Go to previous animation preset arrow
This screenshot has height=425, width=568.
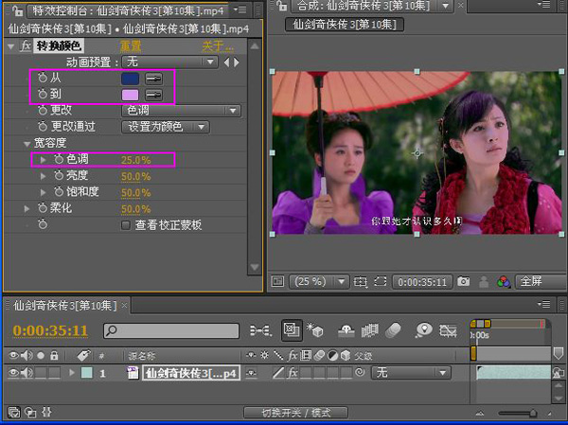click(227, 62)
